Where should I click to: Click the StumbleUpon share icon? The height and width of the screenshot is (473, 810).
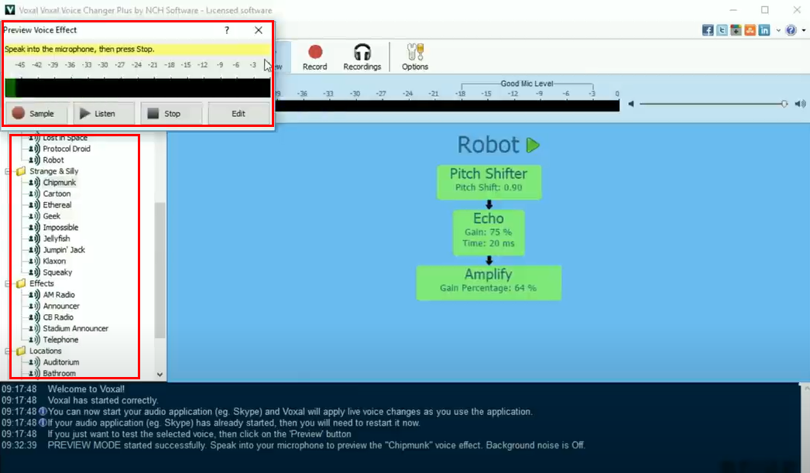pyautogui.click(x=750, y=30)
